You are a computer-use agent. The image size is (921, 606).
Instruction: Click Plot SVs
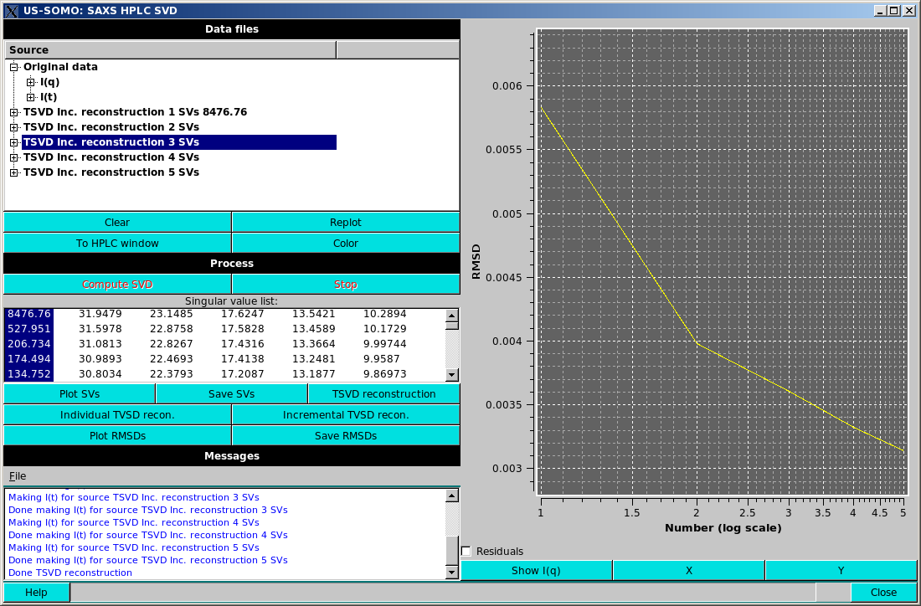pos(79,393)
